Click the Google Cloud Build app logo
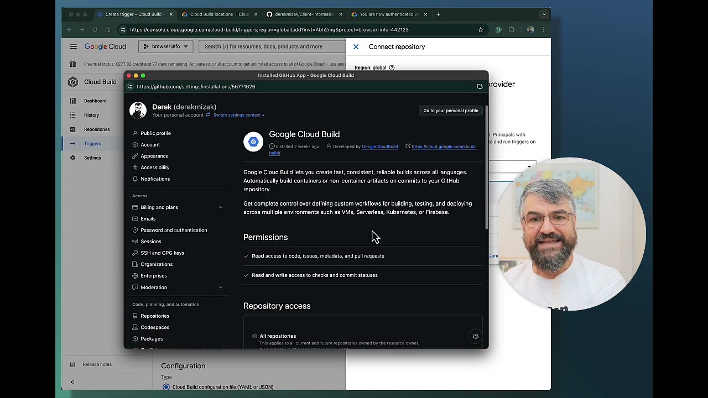 coord(253,142)
